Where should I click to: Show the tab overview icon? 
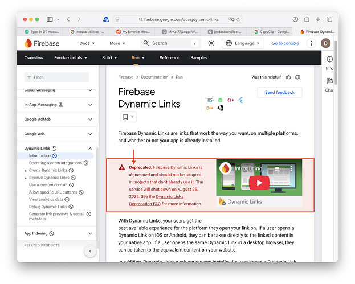(x=329, y=19)
